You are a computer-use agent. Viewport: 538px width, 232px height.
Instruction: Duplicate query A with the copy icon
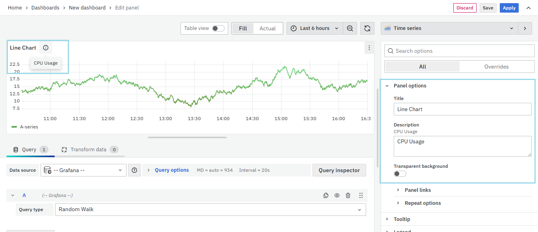[326, 195]
